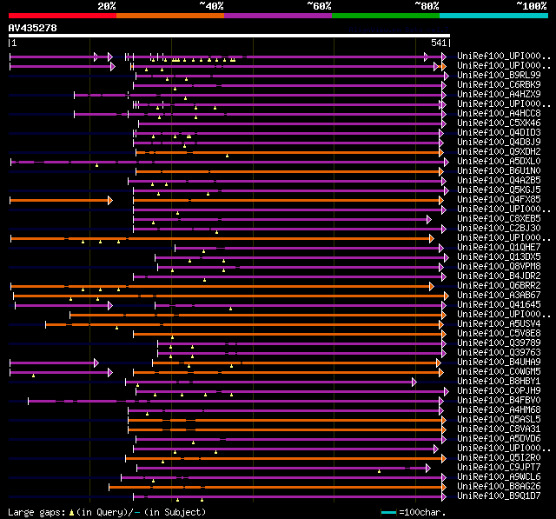The width and height of the screenshot is (556, 519).
Task: Select the UniRef100_A4HM68 label
Action: tap(499, 410)
